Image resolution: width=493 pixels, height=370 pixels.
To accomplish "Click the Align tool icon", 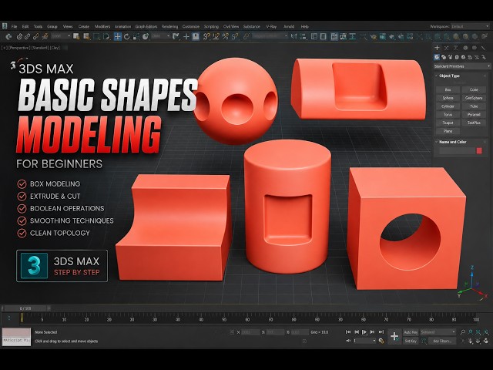I will [303, 36].
